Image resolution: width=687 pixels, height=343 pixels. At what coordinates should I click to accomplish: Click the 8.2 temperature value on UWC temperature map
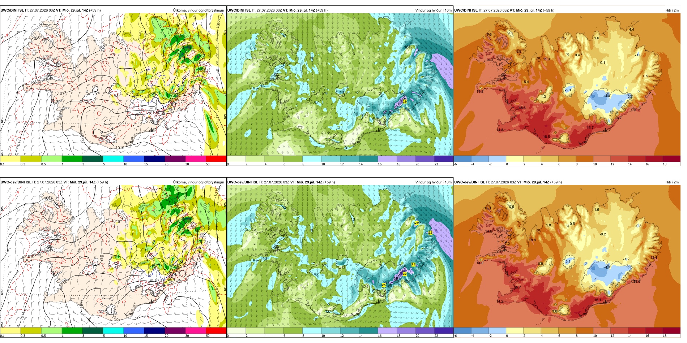(x=564, y=38)
